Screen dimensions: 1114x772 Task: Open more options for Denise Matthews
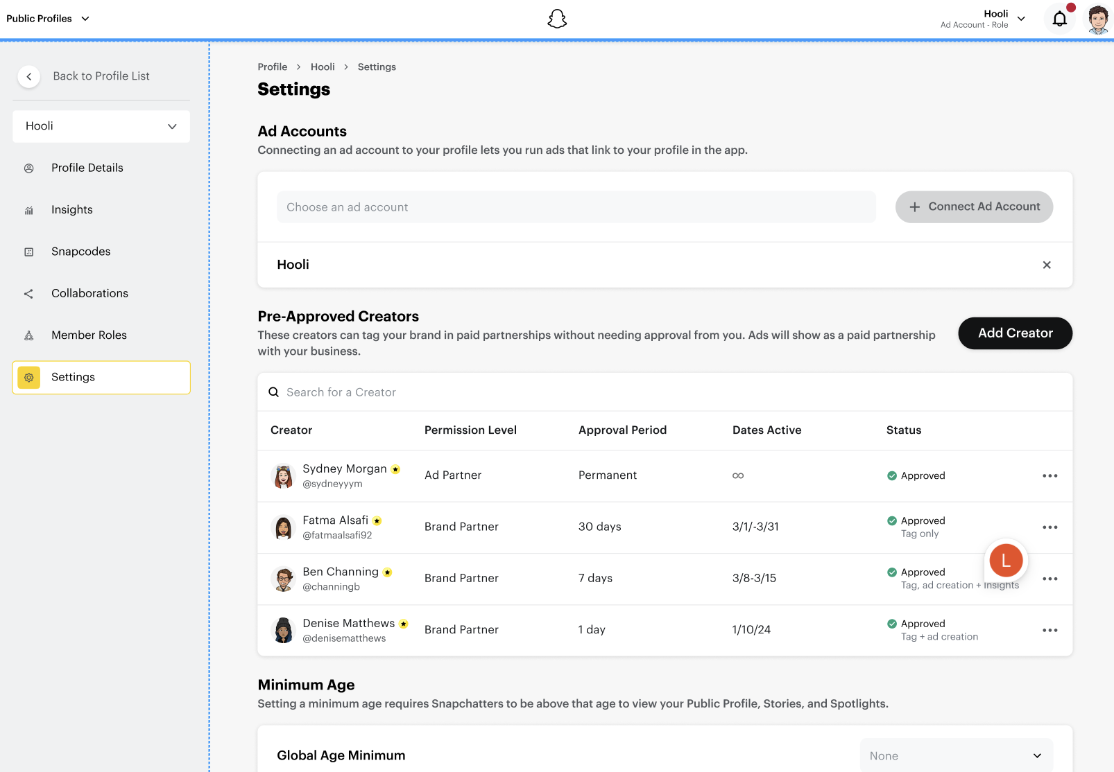click(1050, 630)
